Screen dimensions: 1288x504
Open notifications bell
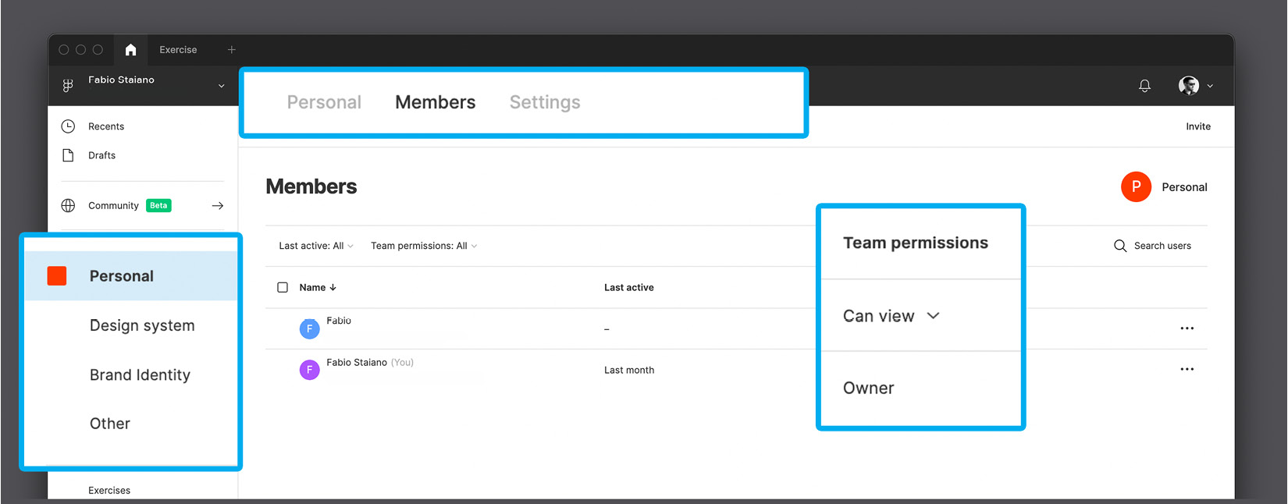1144,86
